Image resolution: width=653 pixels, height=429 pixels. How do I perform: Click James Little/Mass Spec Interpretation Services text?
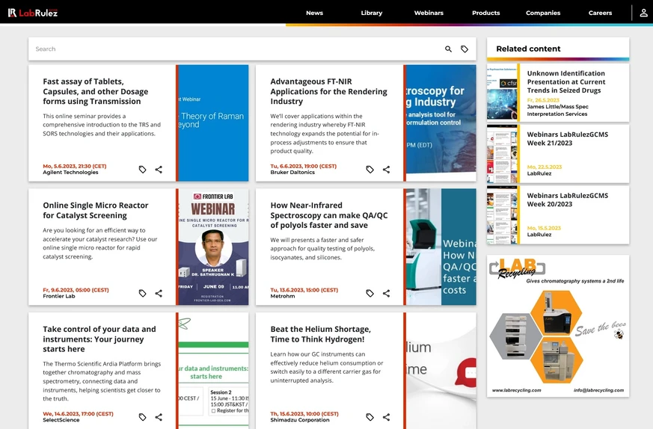[558, 111]
